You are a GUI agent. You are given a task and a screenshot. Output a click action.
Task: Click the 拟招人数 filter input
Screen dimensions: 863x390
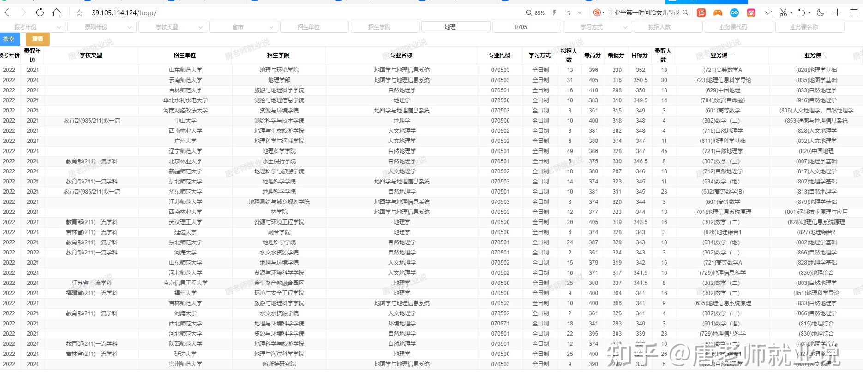click(x=668, y=27)
